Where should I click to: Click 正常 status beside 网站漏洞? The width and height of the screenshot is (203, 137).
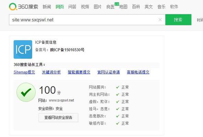pyautogui.click(x=125, y=87)
